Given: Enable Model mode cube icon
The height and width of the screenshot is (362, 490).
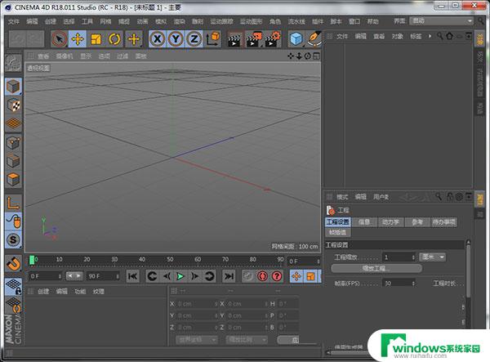Looking at the screenshot, I should coord(13,87).
